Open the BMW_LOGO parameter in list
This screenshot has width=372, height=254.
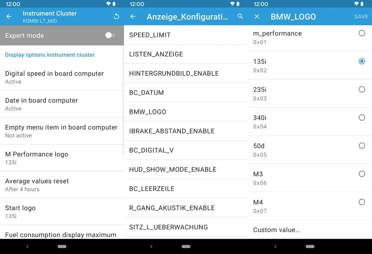186,112
